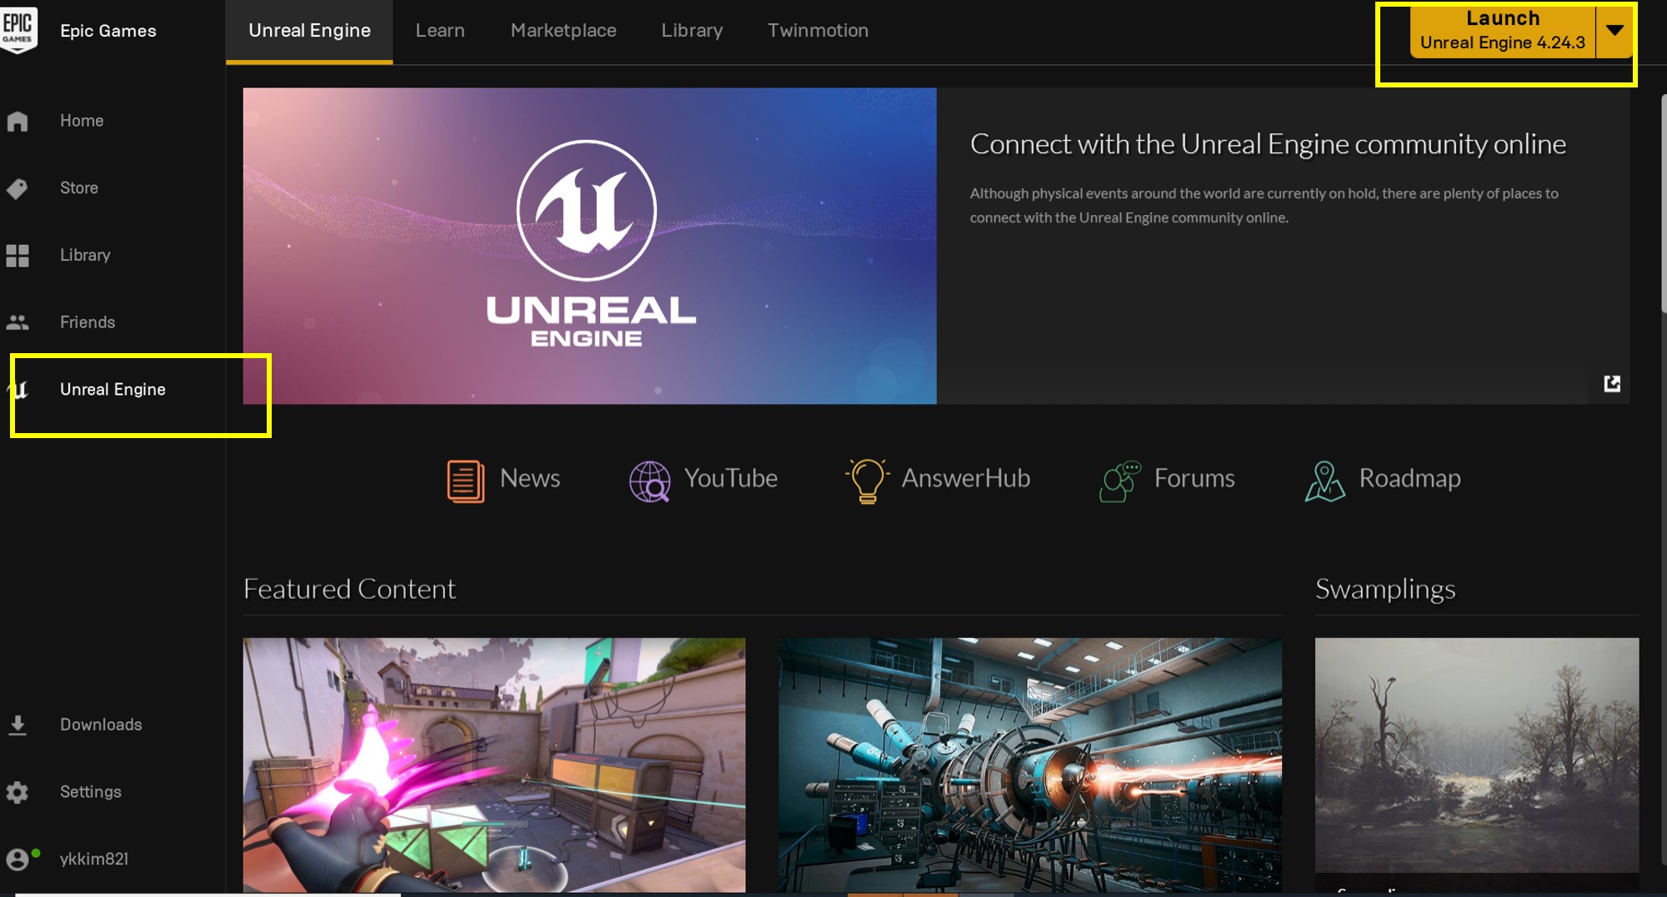The image size is (1667, 897).
Task: Click the ykkim821 user avatar icon
Action: tap(18, 859)
